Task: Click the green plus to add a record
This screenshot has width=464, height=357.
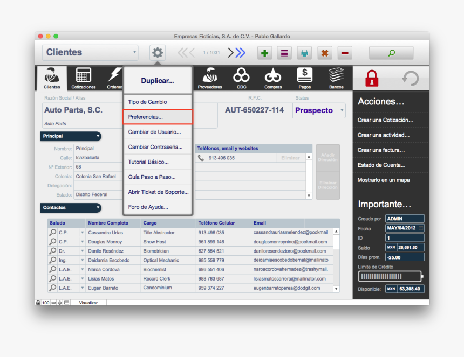Action: 264,53
